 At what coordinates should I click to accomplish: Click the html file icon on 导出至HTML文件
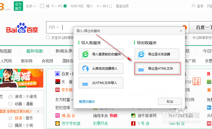click(141, 69)
